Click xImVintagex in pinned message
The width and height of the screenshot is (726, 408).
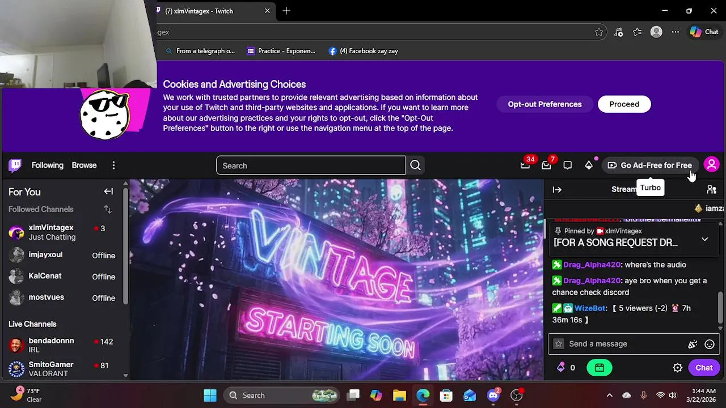pyautogui.click(x=623, y=231)
